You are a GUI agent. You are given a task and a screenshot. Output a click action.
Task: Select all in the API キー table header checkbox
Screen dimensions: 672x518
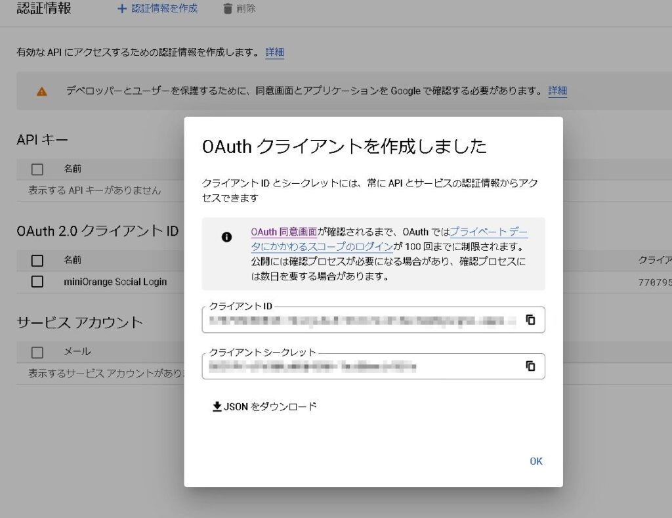(37, 169)
